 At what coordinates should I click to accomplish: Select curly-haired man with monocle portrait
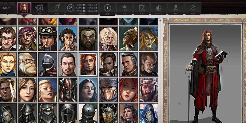click(x=8, y=39)
